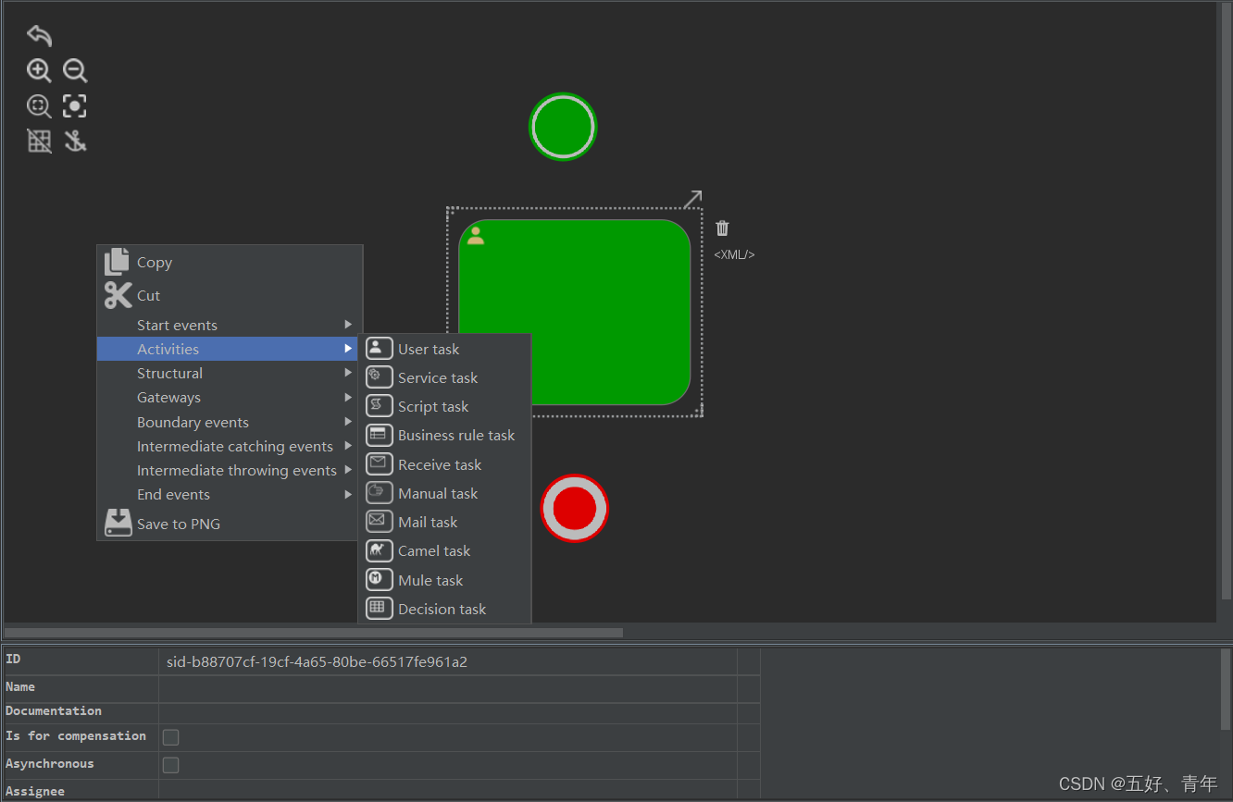Image resolution: width=1233 pixels, height=802 pixels.
Task: Add a User task
Action: [x=444, y=349]
